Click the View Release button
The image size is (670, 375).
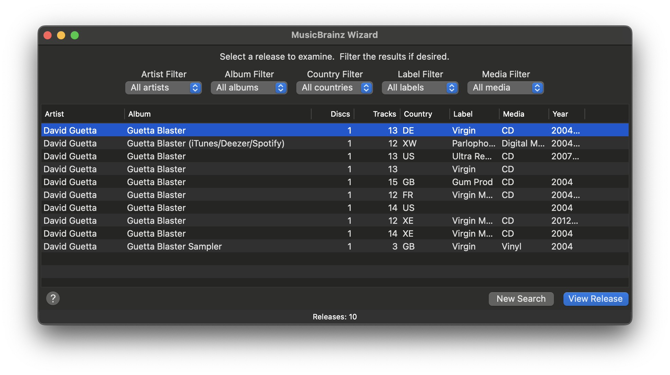point(596,299)
